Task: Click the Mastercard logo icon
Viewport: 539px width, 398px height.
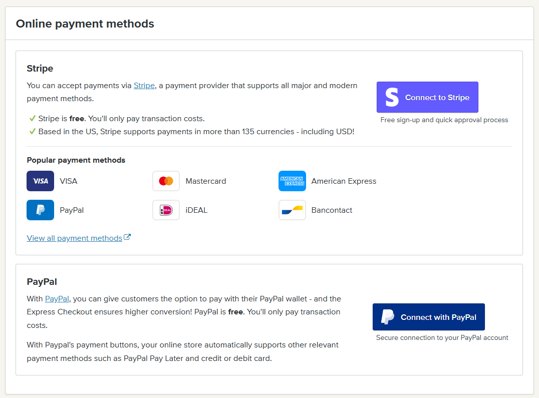Action: pos(166,181)
